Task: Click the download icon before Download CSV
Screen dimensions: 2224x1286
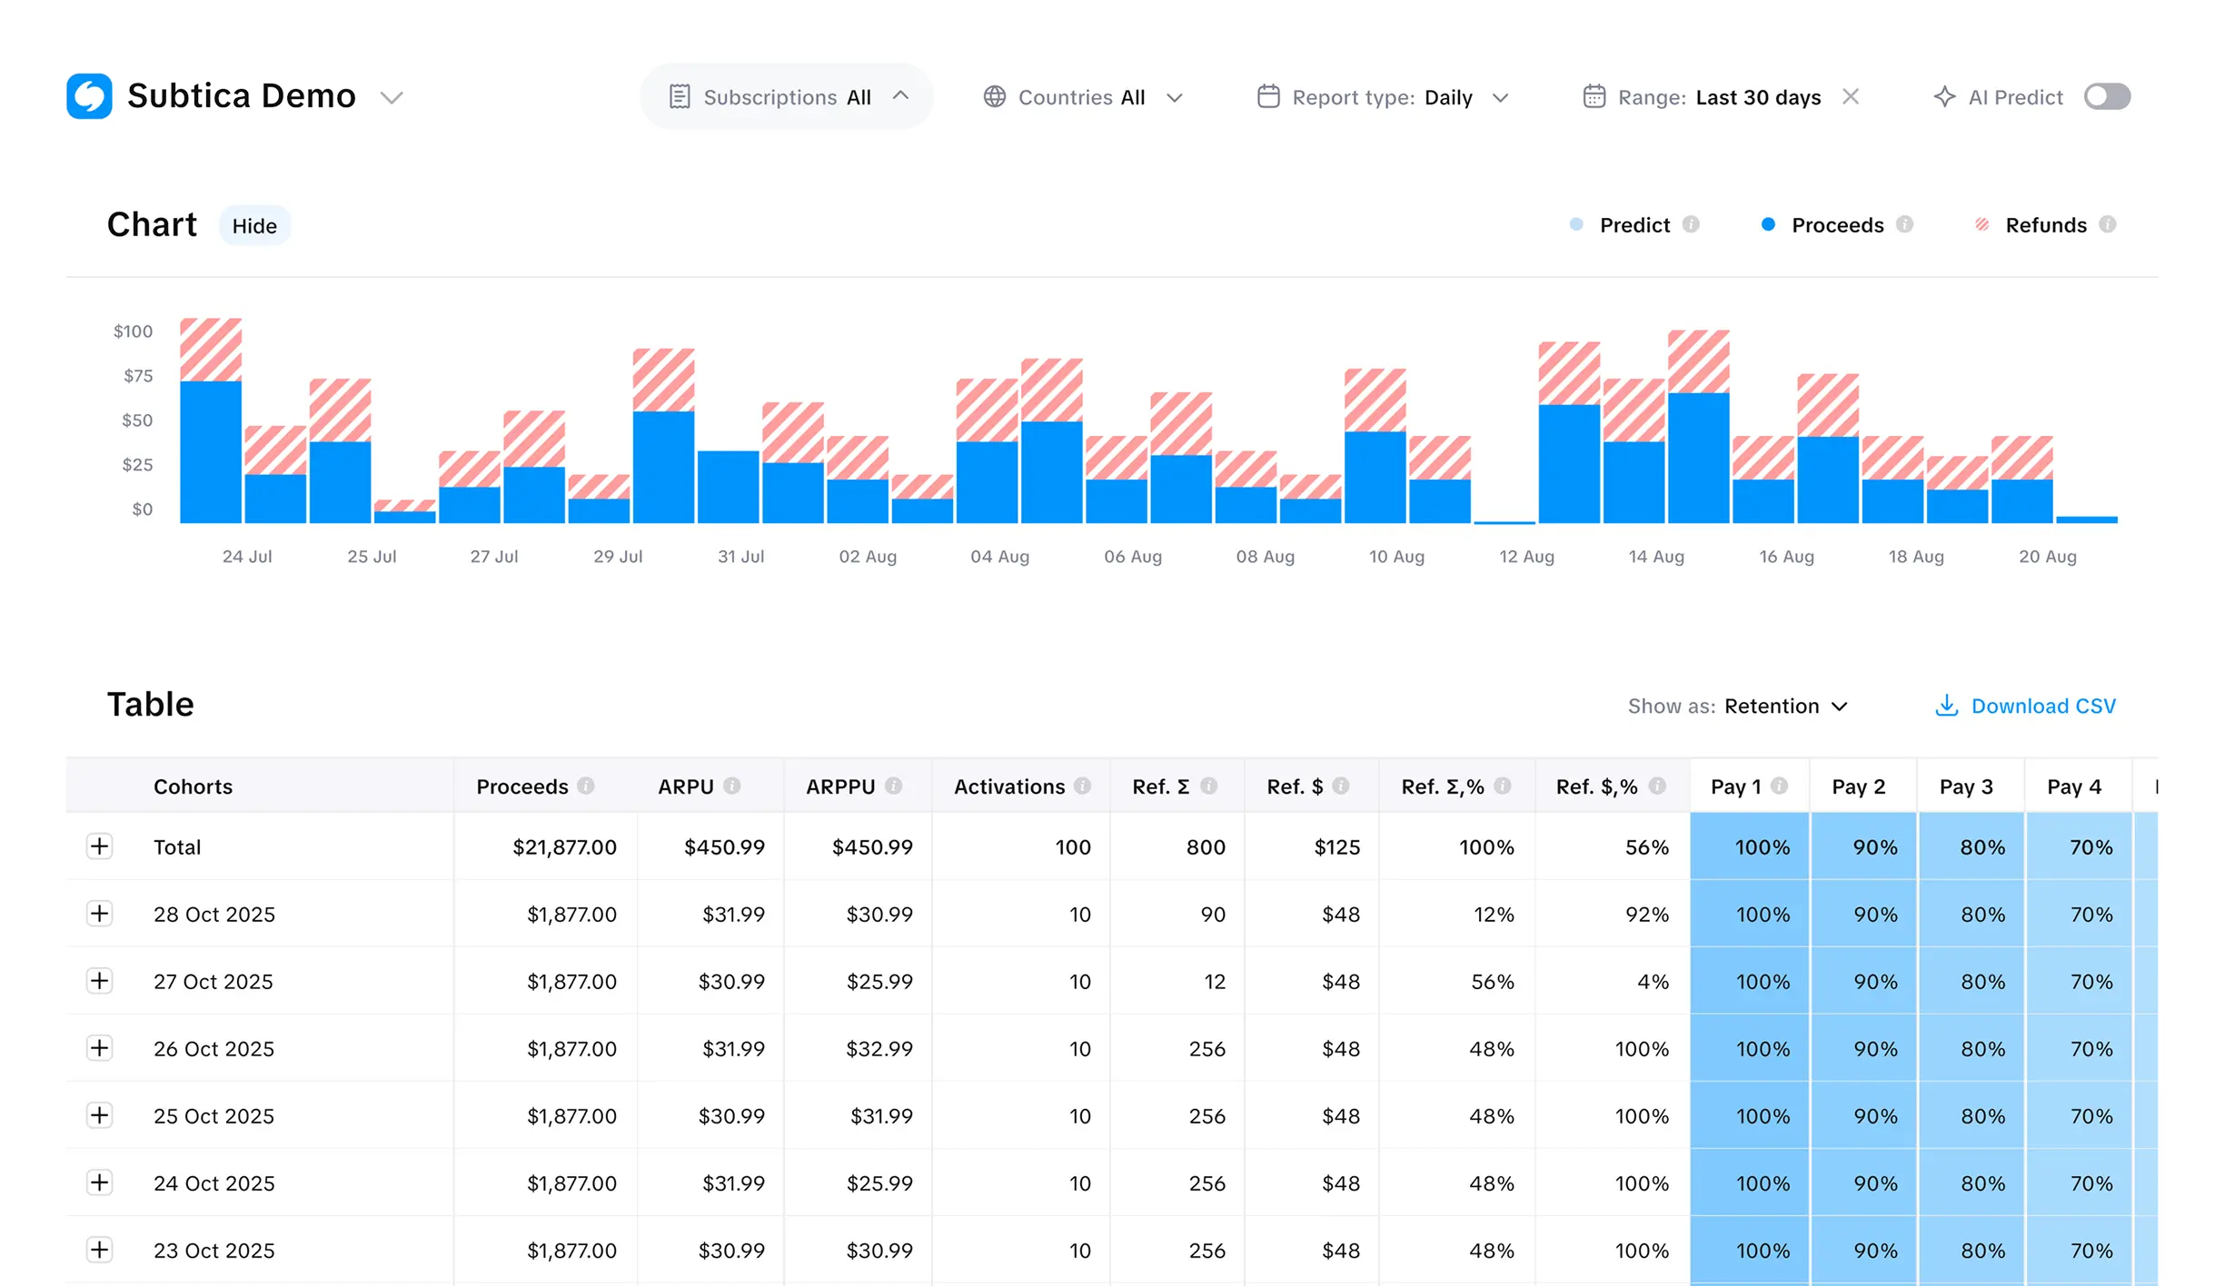Action: [x=1946, y=706]
